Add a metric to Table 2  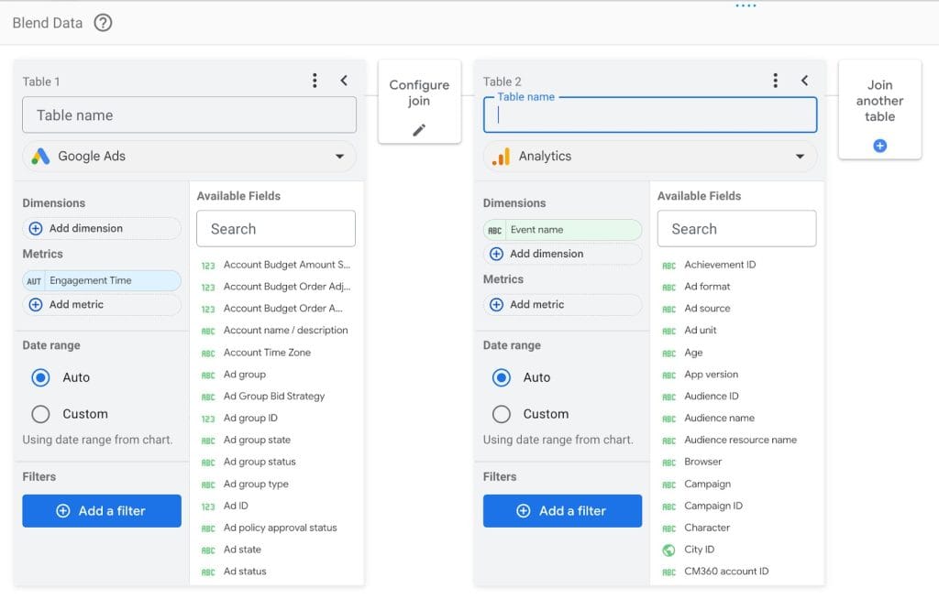coord(562,305)
